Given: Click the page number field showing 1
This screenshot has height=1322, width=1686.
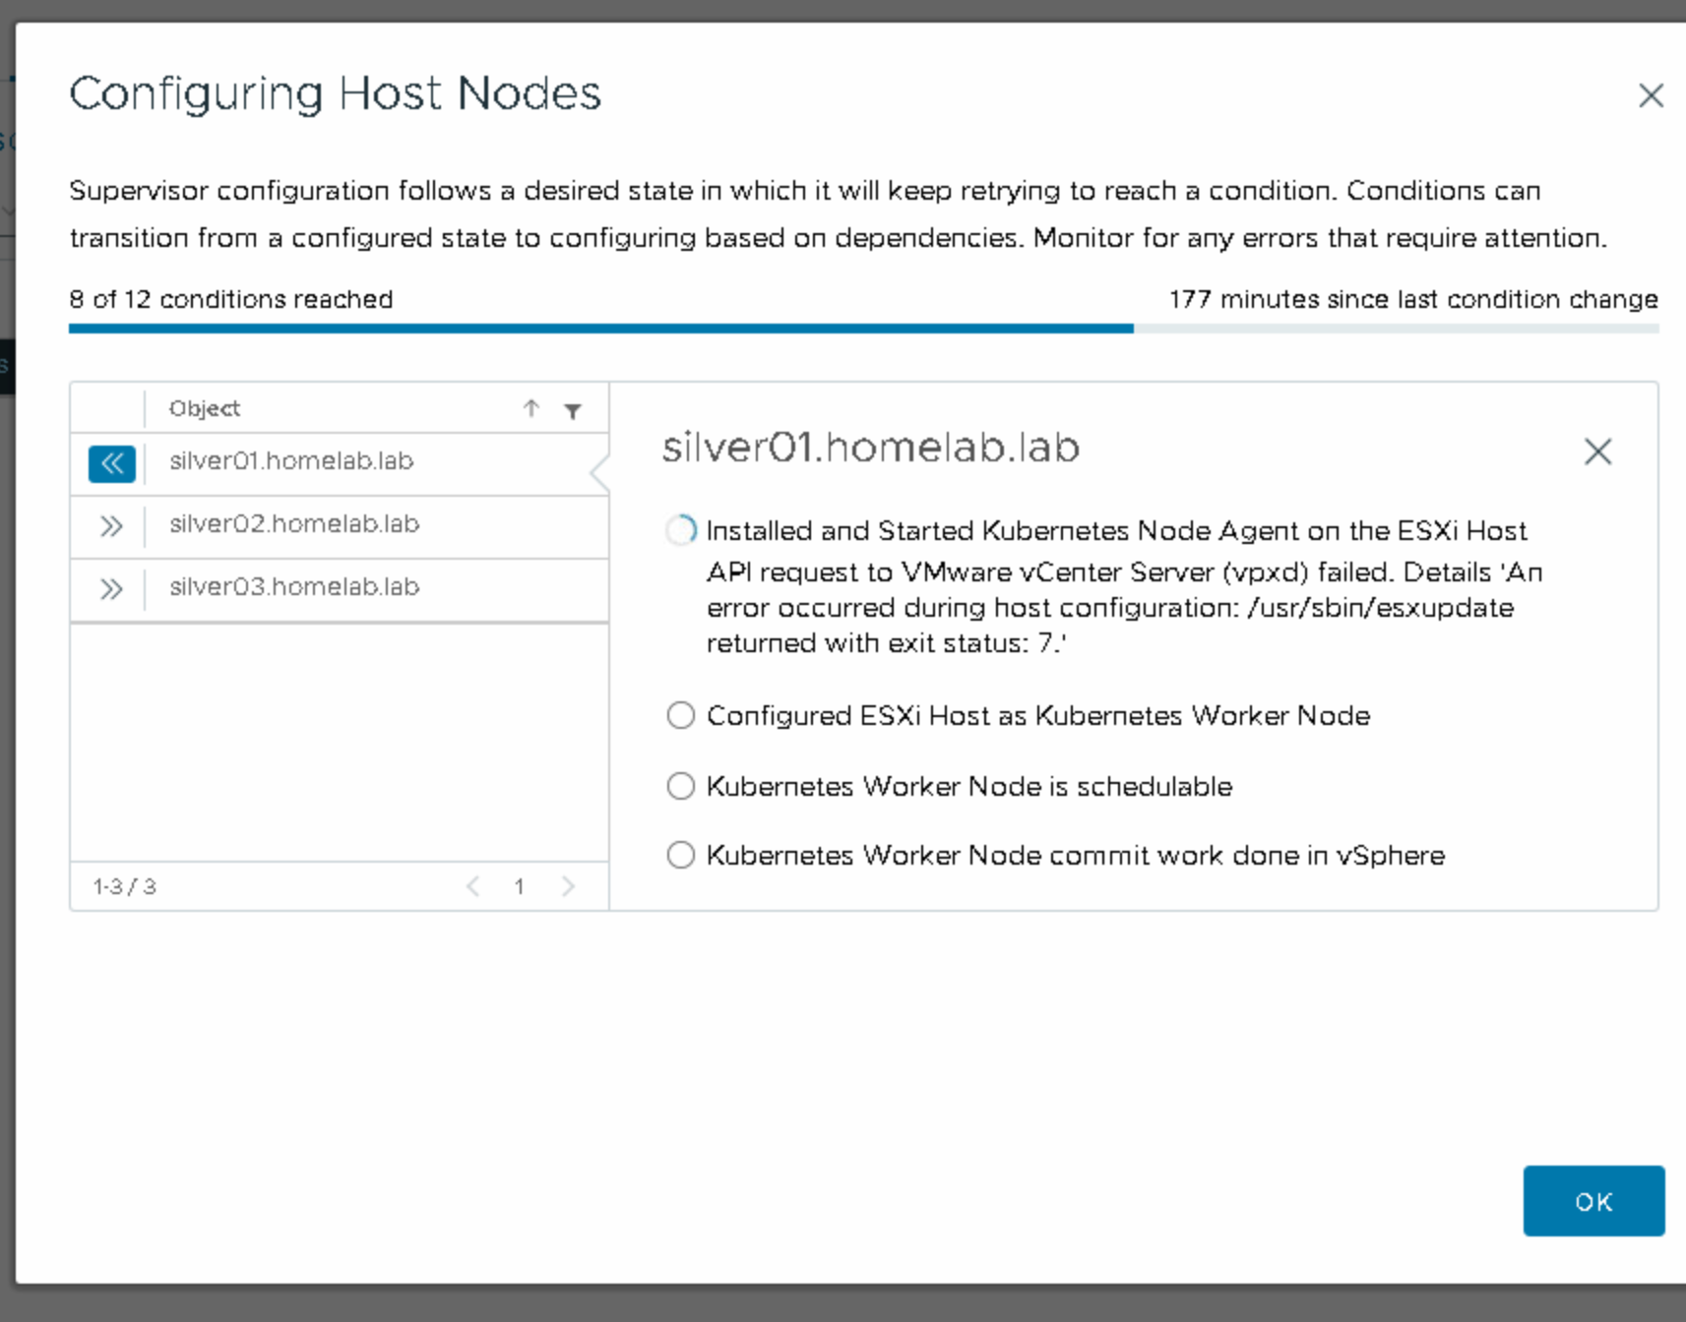Looking at the screenshot, I should 520,886.
